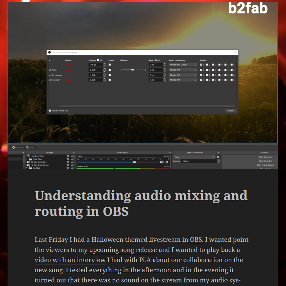Open the Filters button beside Properties
This screenshot has height=286, width=286.
tap(30, 147)
